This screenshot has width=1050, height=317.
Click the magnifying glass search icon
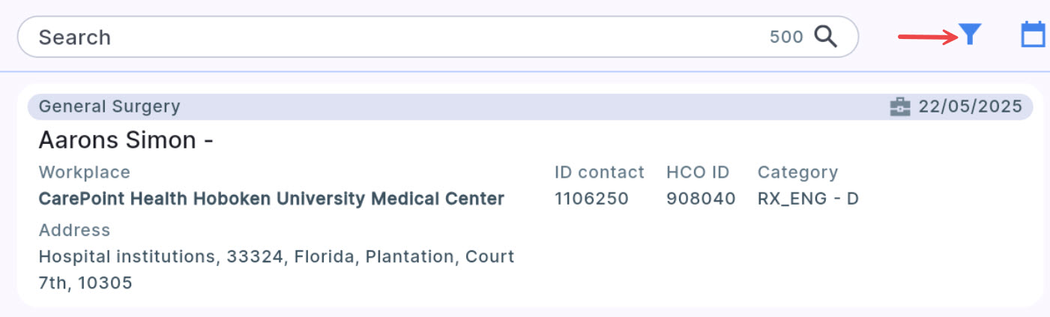point(825,36)
